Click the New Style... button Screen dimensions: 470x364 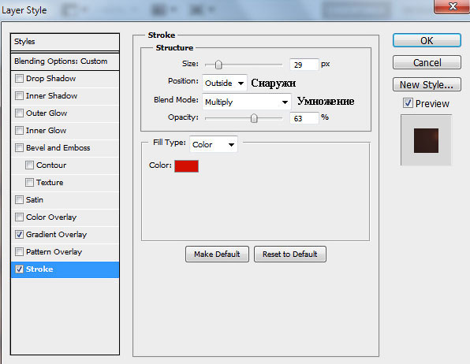(x=427, y=85)
